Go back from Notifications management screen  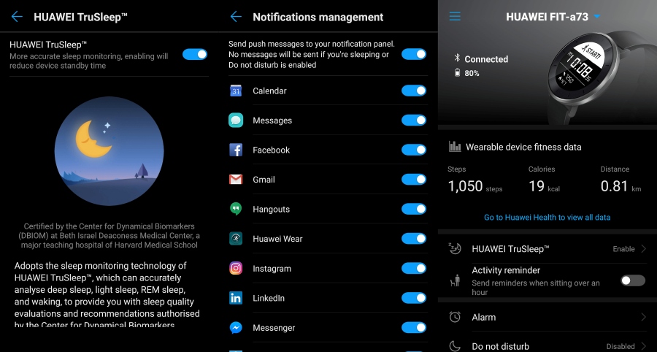(x=236, y=17)
